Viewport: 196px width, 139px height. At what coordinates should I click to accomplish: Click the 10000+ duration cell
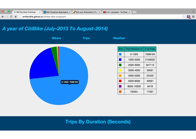134,92
